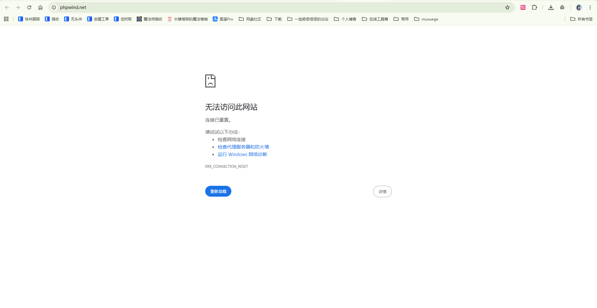Open the pink translate extension icon
The height and width of the screenshot is (308, 597).
point(523,7)
